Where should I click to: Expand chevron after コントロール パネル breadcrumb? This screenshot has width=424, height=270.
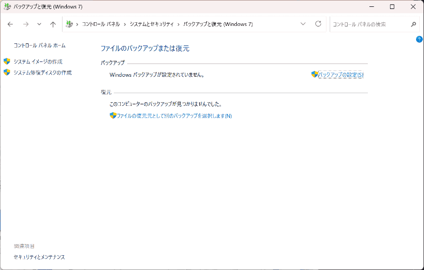pyautogui.click(x=125, y=24)
